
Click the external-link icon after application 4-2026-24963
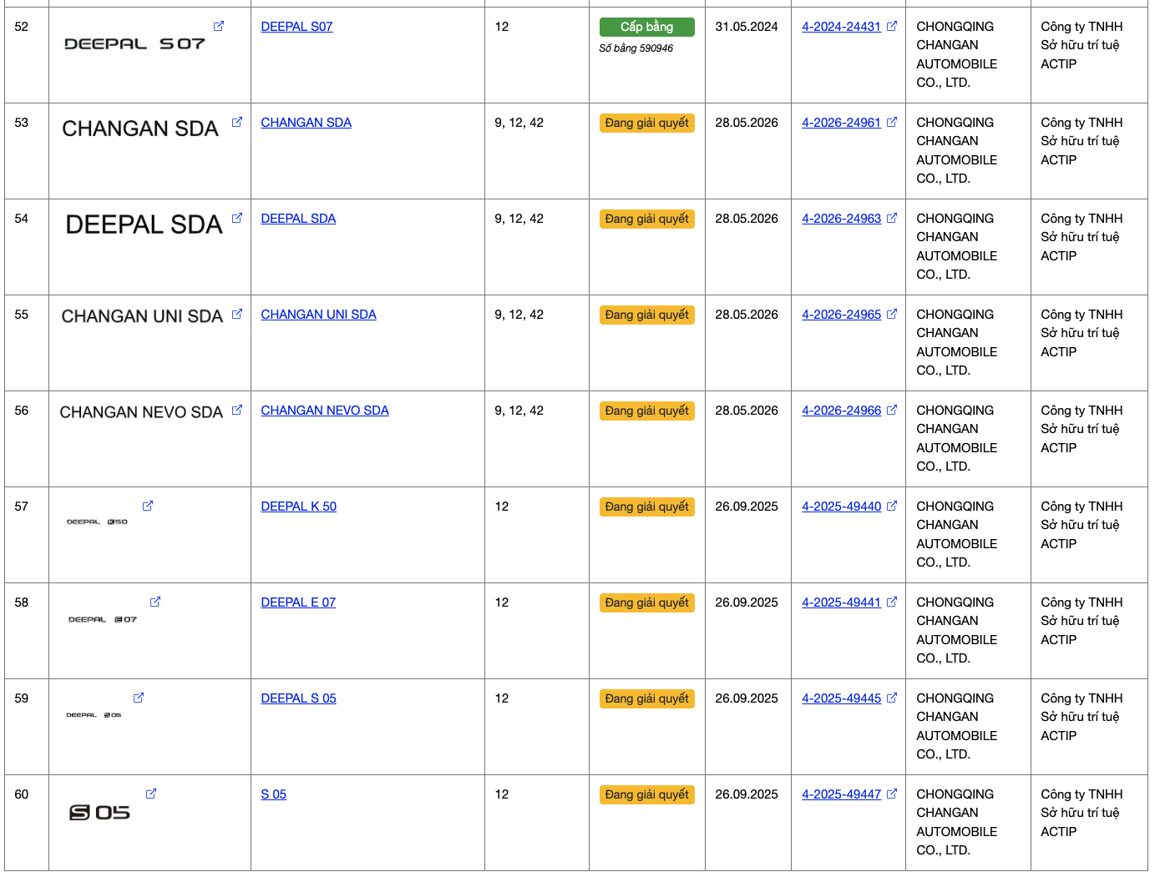892,218
